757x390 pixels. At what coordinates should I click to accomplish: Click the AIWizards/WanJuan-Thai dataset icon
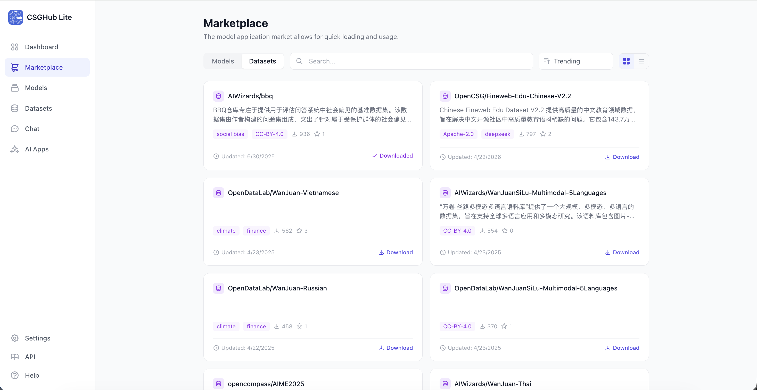pyautogui.click(x=445, y=384)
